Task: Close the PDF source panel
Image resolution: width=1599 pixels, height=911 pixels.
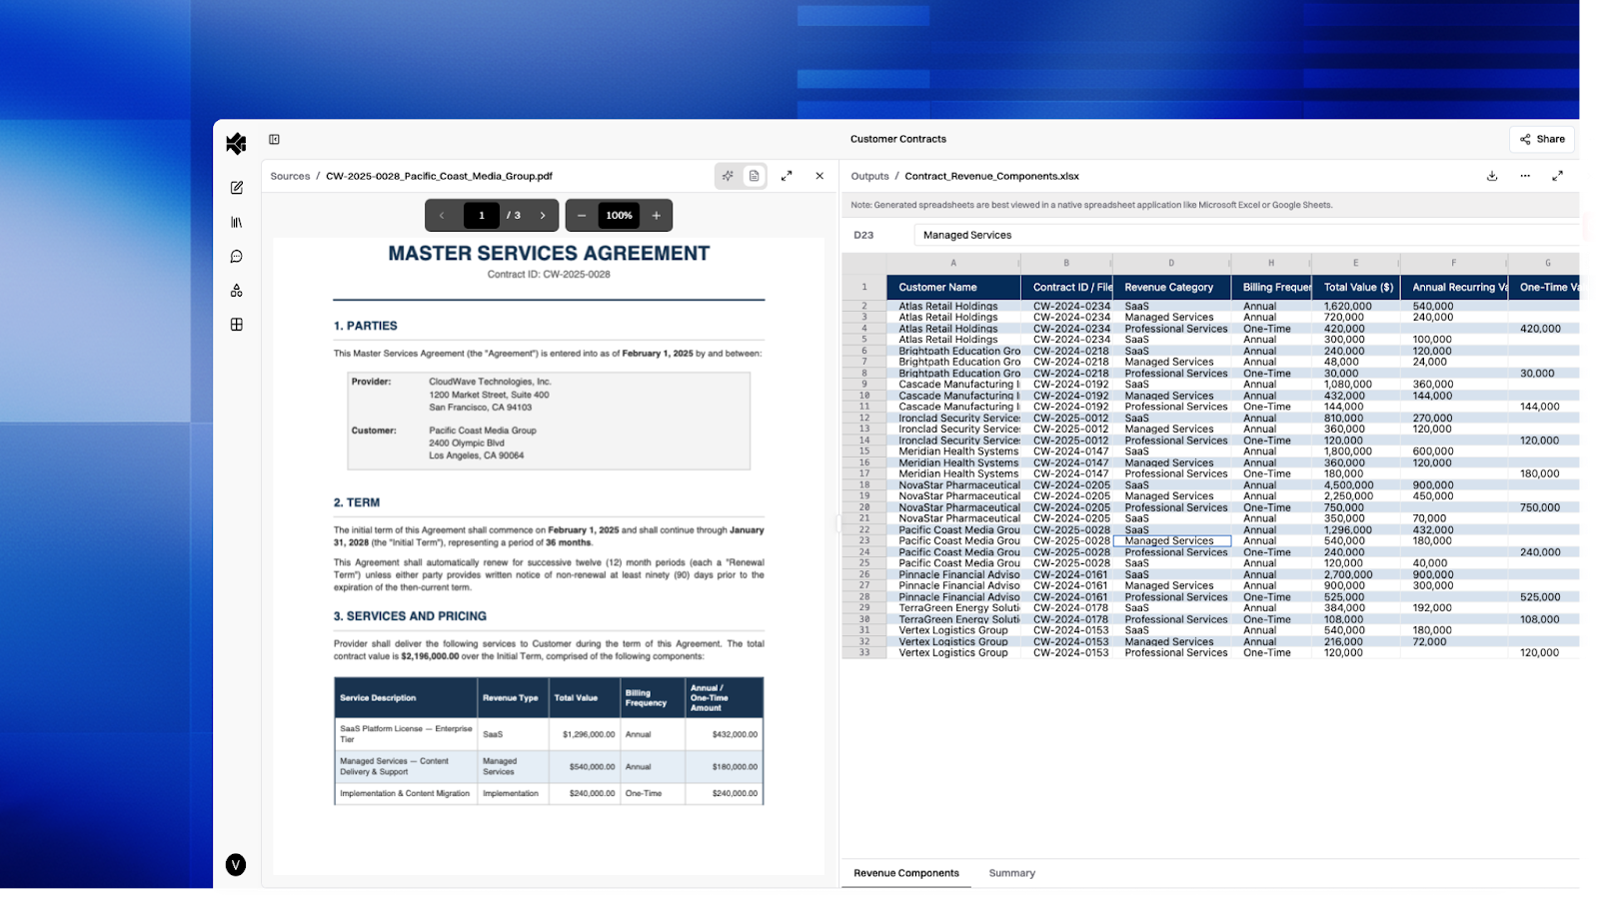Action: pos(819,176)
